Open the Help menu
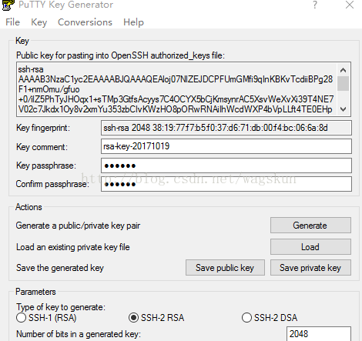 (x=133, y=22)
